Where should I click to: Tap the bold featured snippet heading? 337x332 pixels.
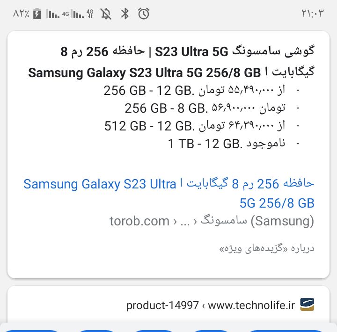pos(171,62)
